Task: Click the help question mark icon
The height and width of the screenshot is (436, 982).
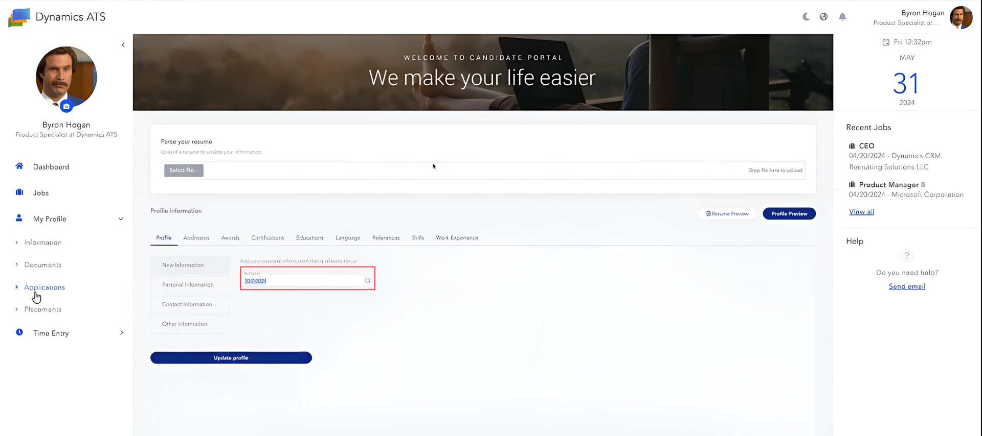Action: click(907, 255)
